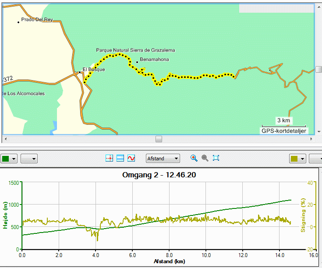Open the Afstand axis dropdown

[163, 159]
